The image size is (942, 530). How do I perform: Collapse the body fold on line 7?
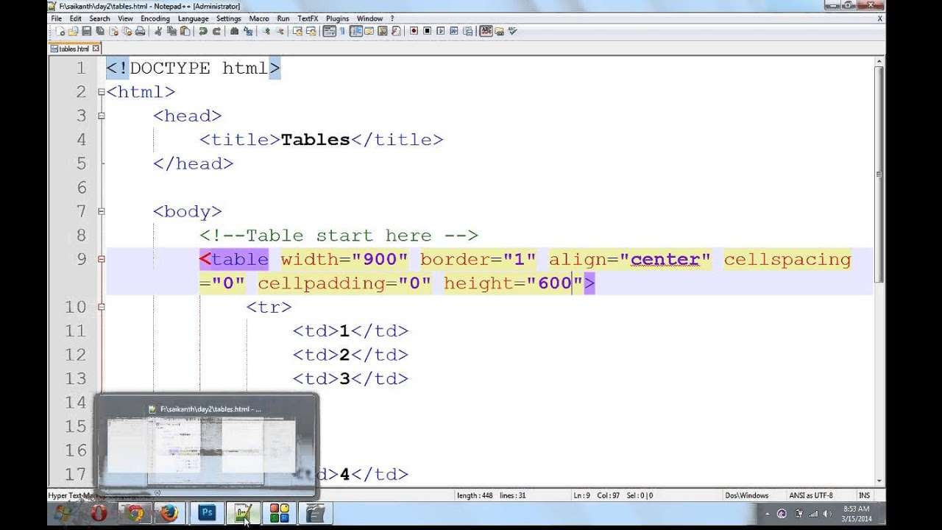[101, 211]
